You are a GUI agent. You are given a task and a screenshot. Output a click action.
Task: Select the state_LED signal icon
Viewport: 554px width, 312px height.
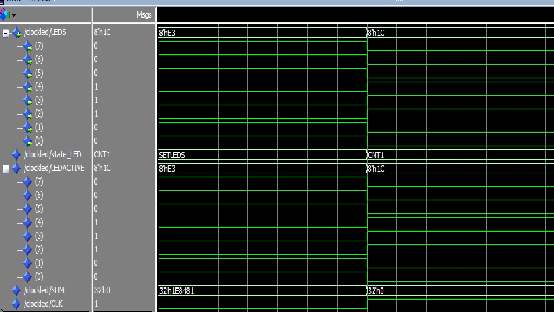point(16,155)
